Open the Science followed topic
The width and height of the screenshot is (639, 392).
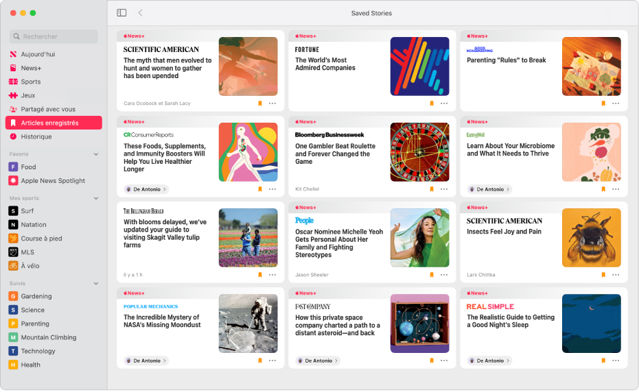(54, 310)
